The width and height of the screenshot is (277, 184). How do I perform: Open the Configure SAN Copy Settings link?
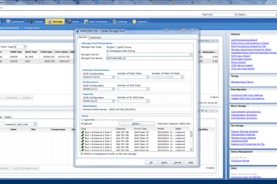tap(247, 95)
